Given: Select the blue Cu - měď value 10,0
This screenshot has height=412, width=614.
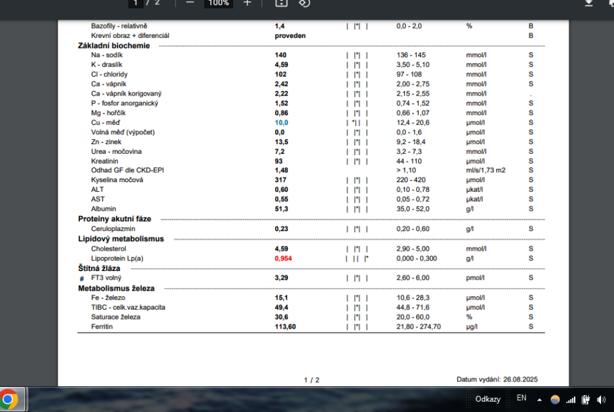Looking at the screenshot, I should [281, 123].
